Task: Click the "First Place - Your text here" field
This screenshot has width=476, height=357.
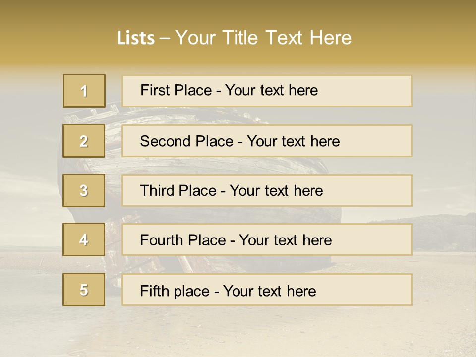Action: coord(267,91)
